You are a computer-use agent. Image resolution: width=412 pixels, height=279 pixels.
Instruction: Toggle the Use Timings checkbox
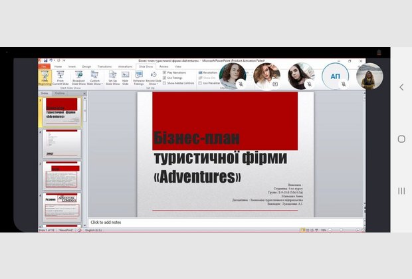165,78
